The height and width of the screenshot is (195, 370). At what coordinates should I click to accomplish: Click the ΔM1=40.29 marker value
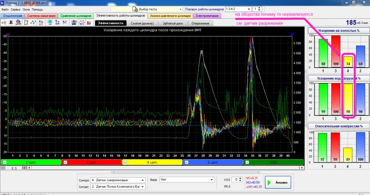[x=254, y=186]
